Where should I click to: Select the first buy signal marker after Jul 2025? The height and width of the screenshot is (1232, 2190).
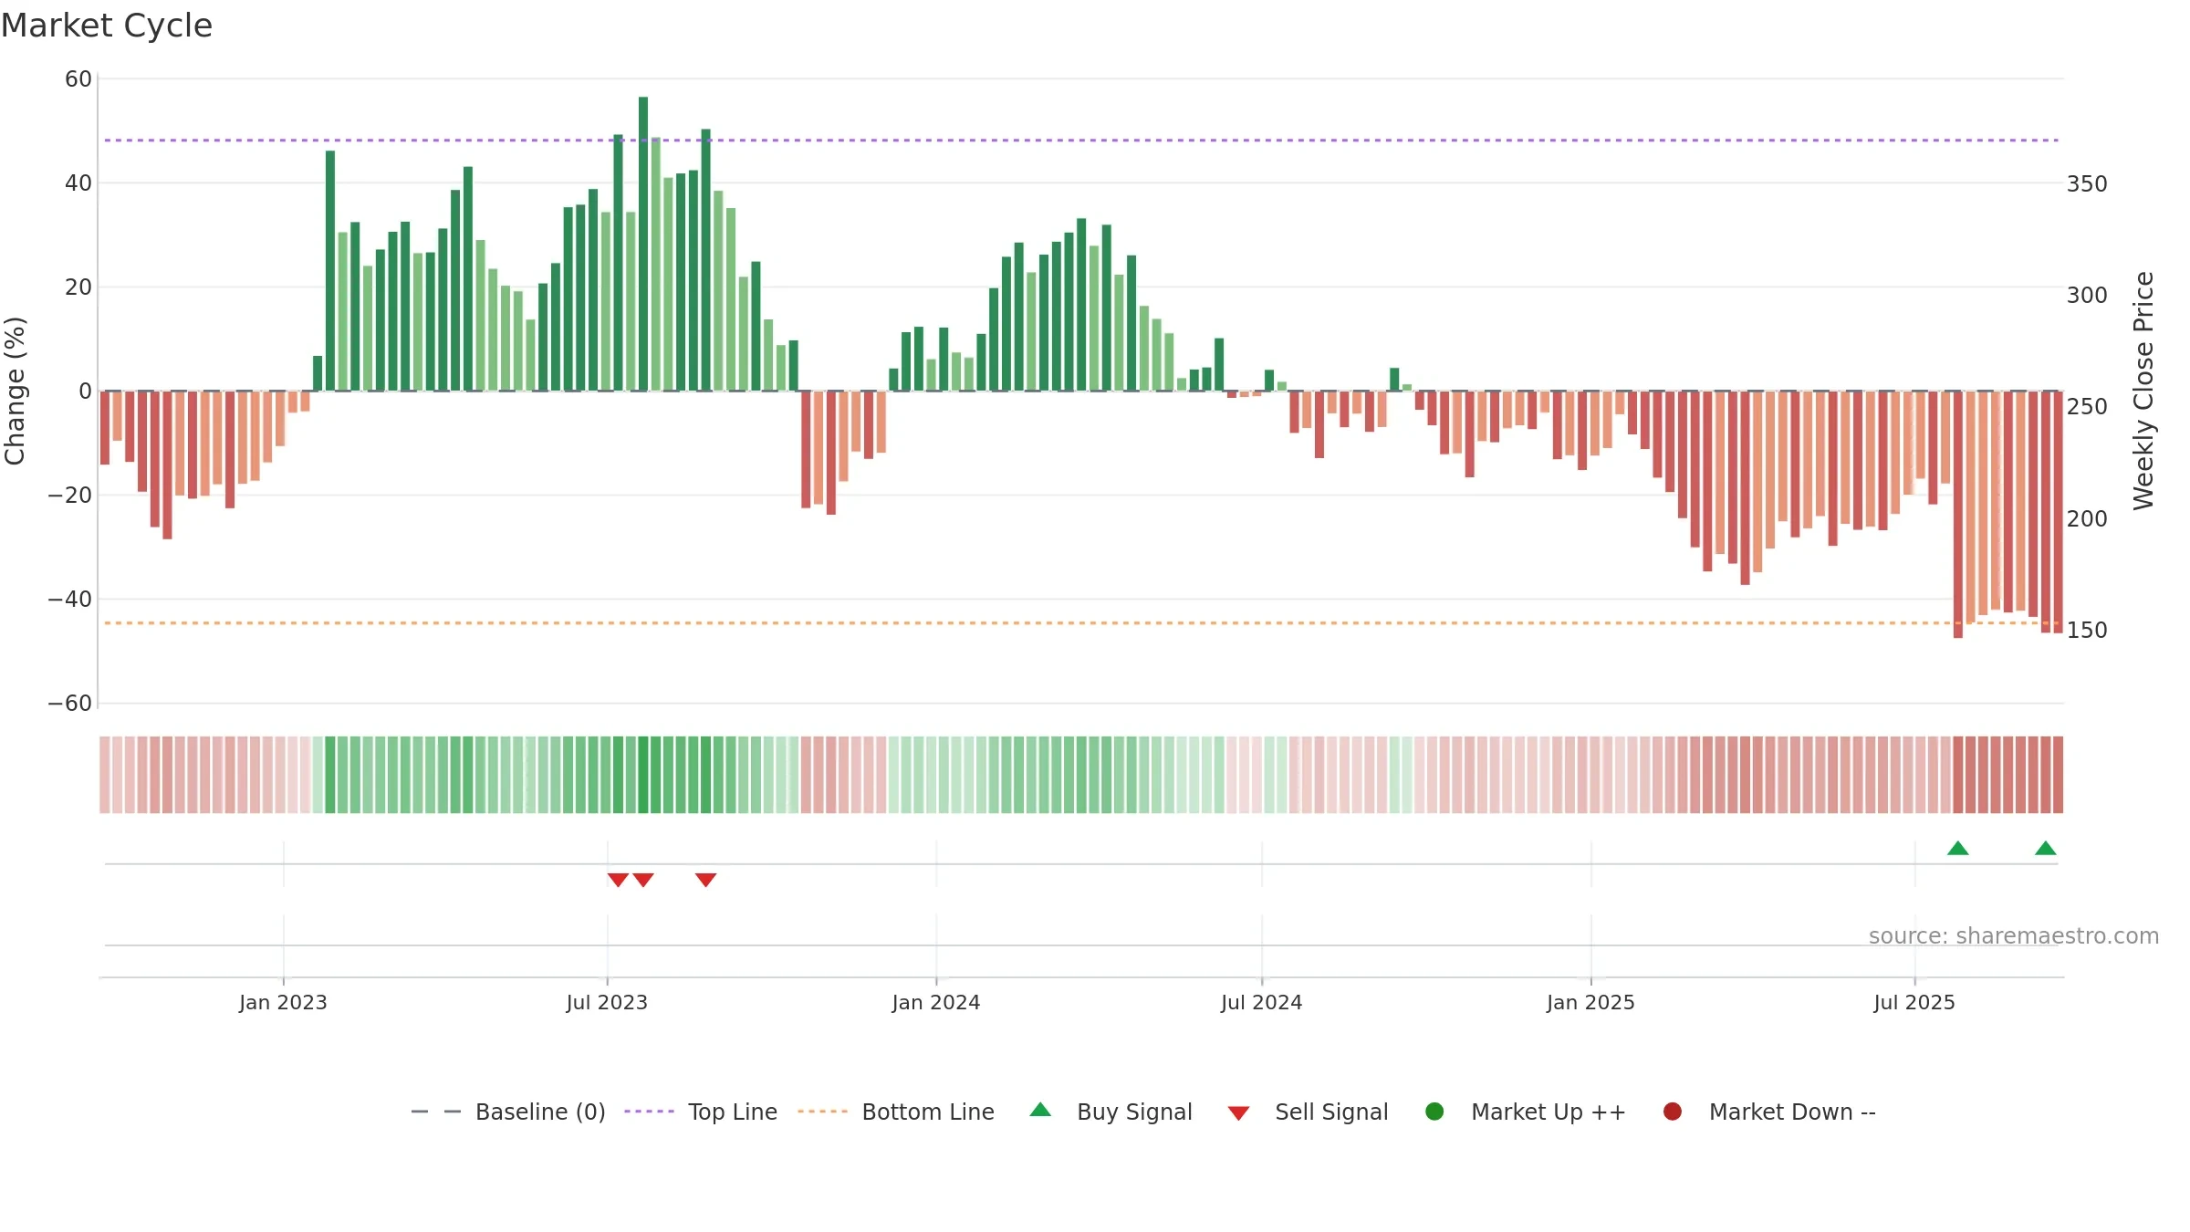pos(1957,848)
